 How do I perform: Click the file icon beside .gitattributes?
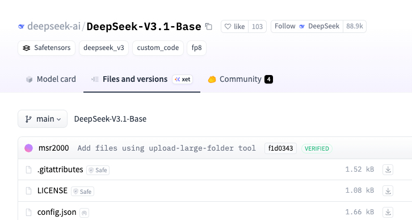click(x=28, y=170)
